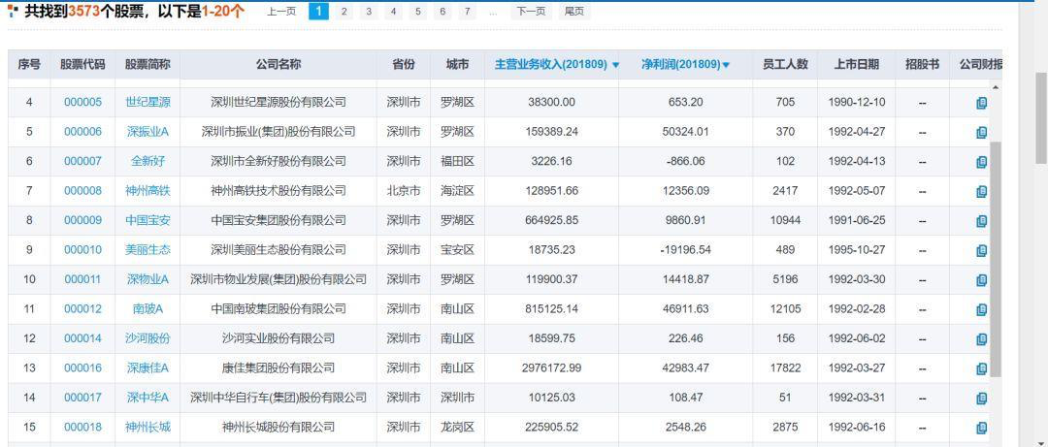
Task: Open financial report icon for 深中华A row
Action: [981, 399]
